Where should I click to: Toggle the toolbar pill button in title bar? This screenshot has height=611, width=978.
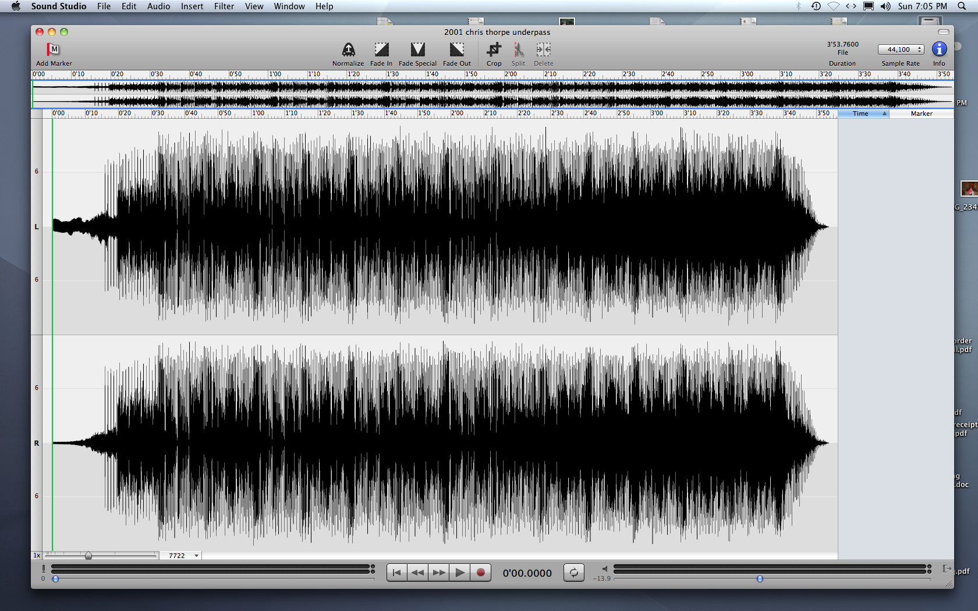click(x=944, y=32)
